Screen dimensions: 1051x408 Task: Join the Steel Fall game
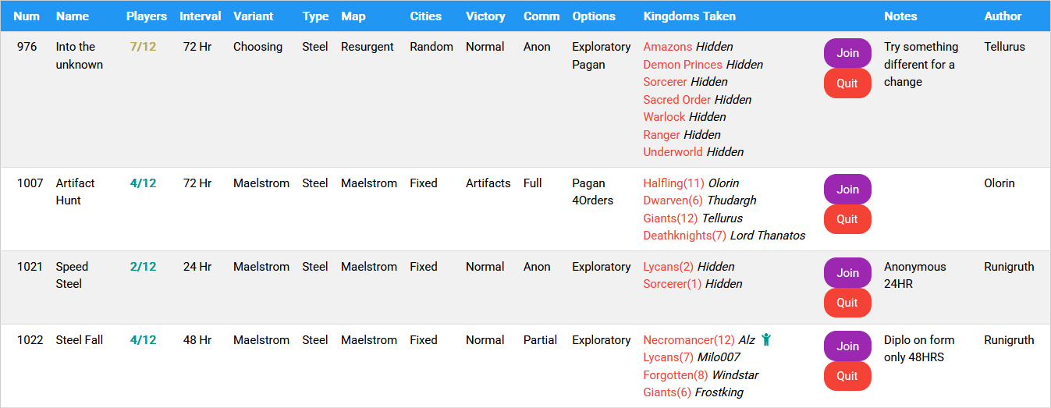click(847, 346)
